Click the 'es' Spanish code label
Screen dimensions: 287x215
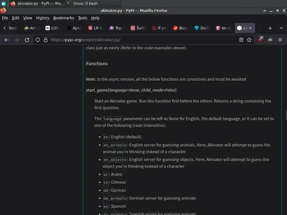[x=106, y=207]
